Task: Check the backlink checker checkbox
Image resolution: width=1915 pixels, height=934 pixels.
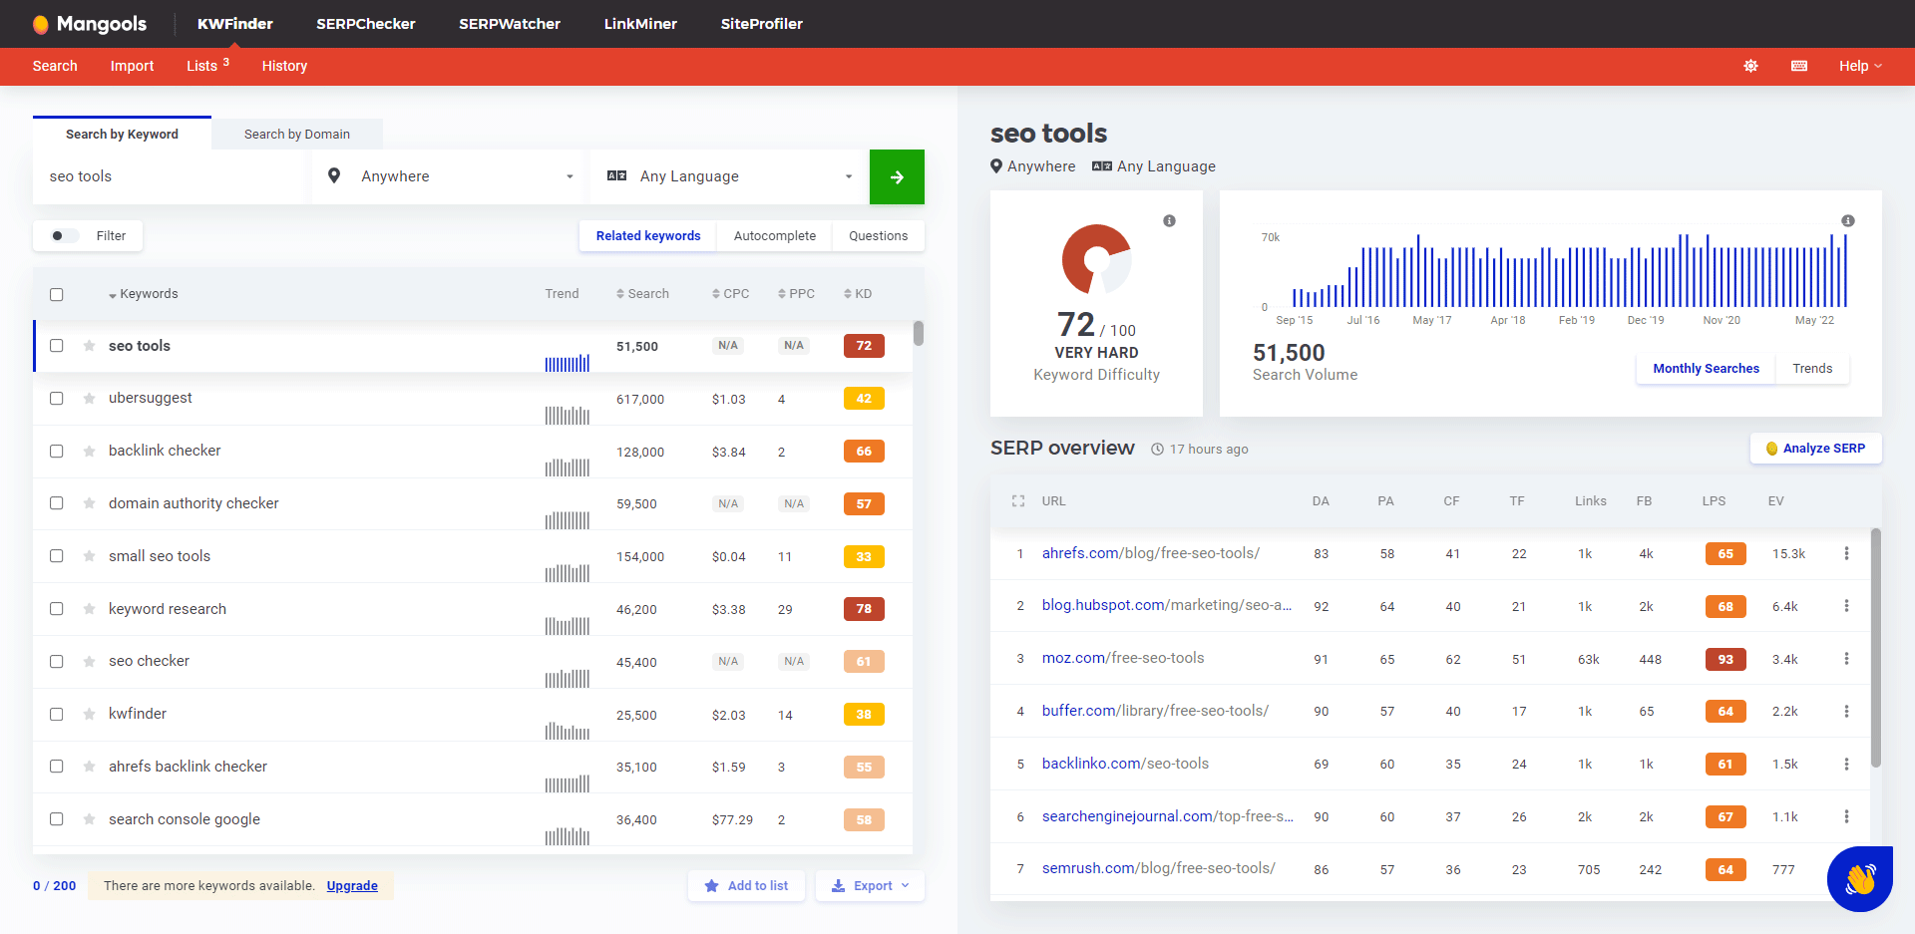Action: pos(57,452)
